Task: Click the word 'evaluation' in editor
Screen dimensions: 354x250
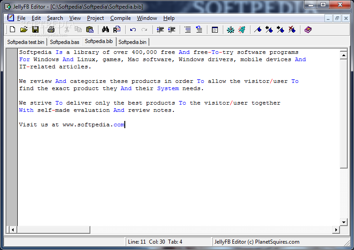Action: tap(92, 110)
